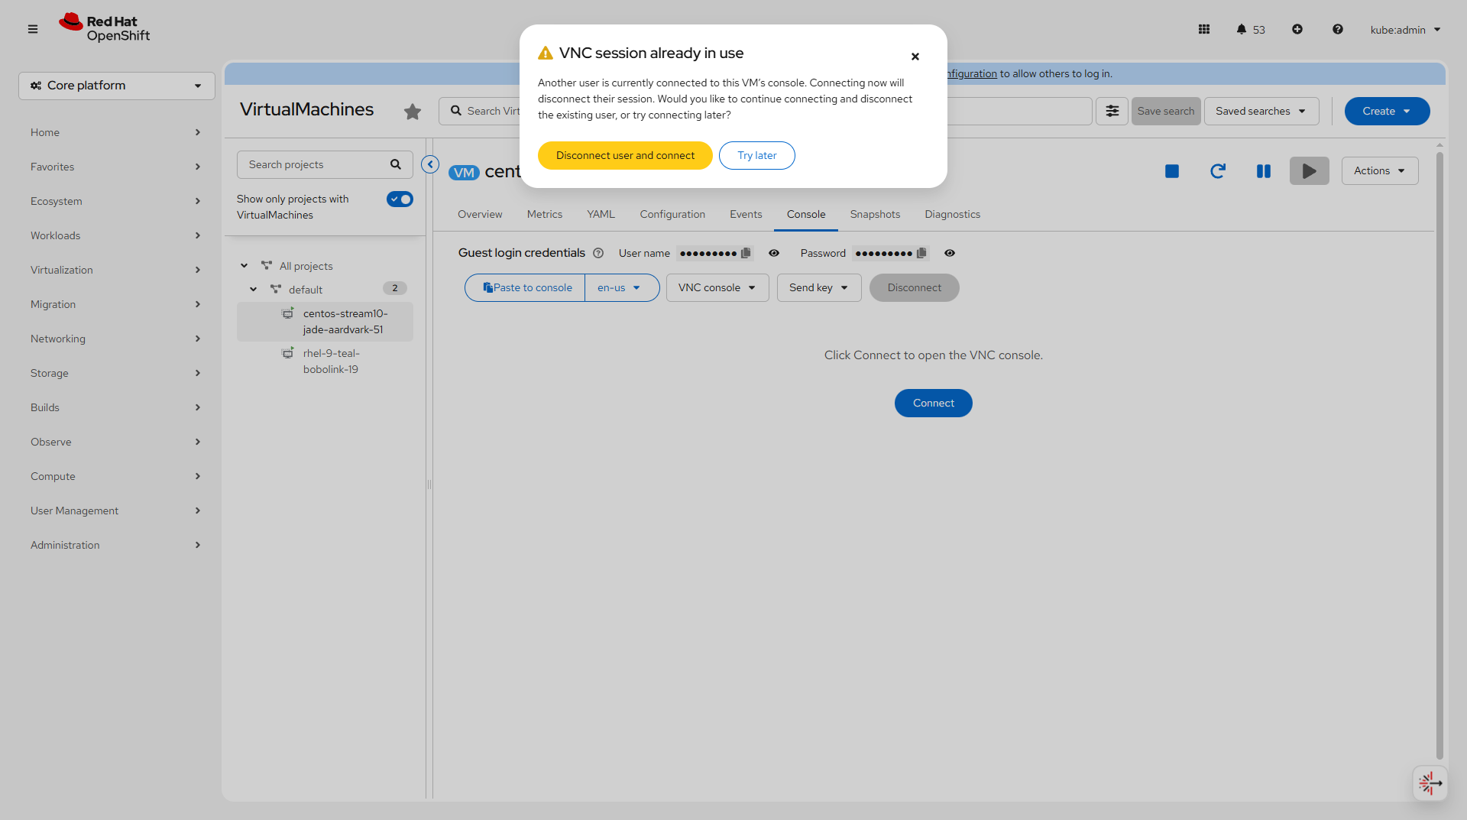Open the help question mark menu
1467x820 pixels.
point(1338,29)
